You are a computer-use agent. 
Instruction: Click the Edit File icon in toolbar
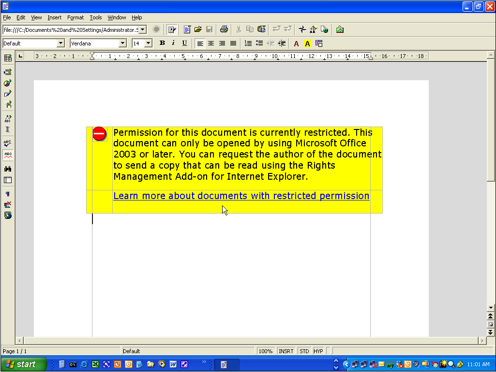tap(172, 29)
